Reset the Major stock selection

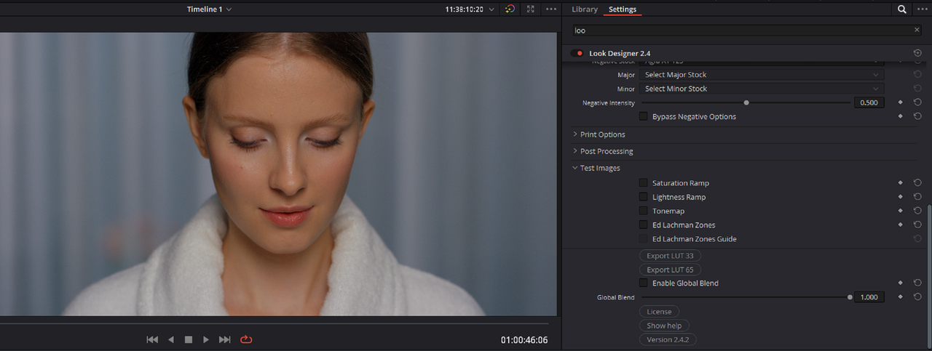pos(917,74)
